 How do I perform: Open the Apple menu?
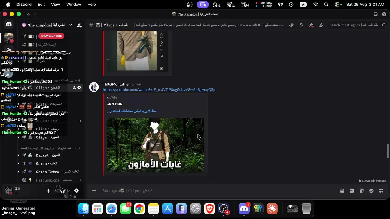pos(8,4)
